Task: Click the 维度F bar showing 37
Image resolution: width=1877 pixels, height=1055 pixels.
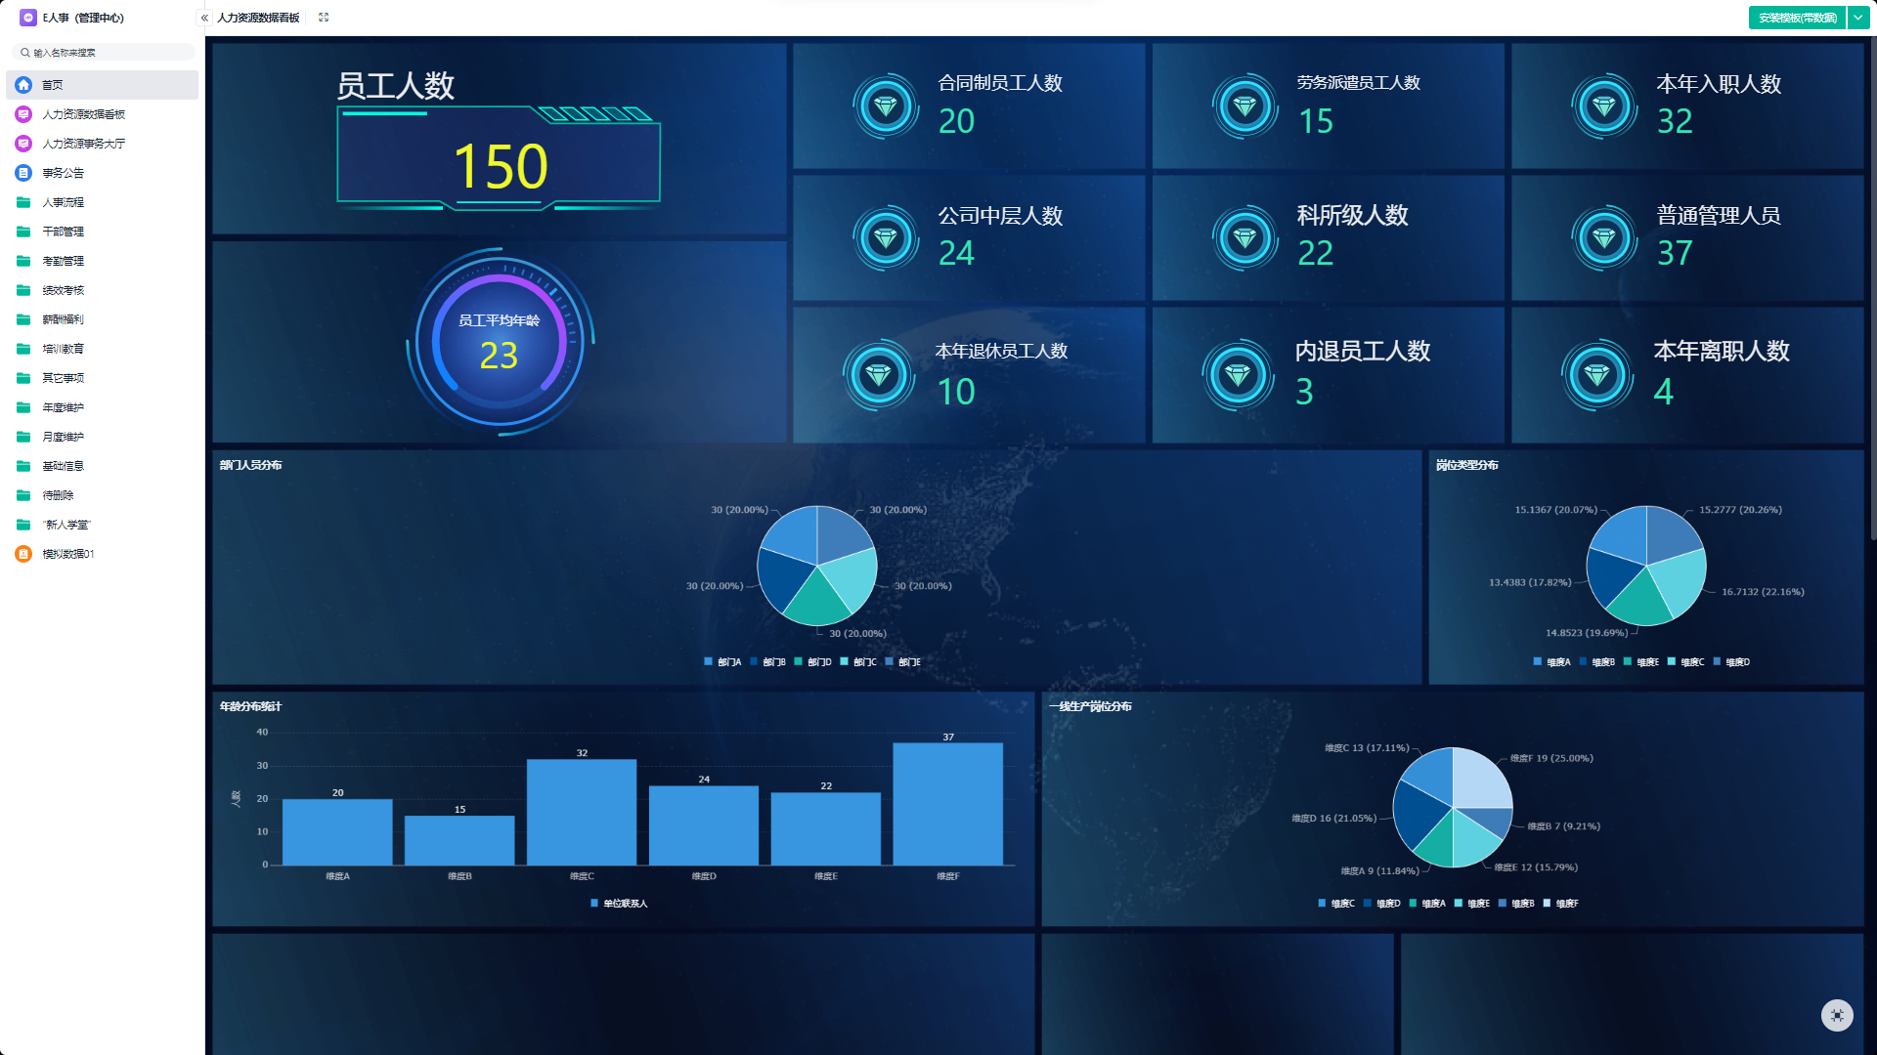Action: tap(947, 803)
